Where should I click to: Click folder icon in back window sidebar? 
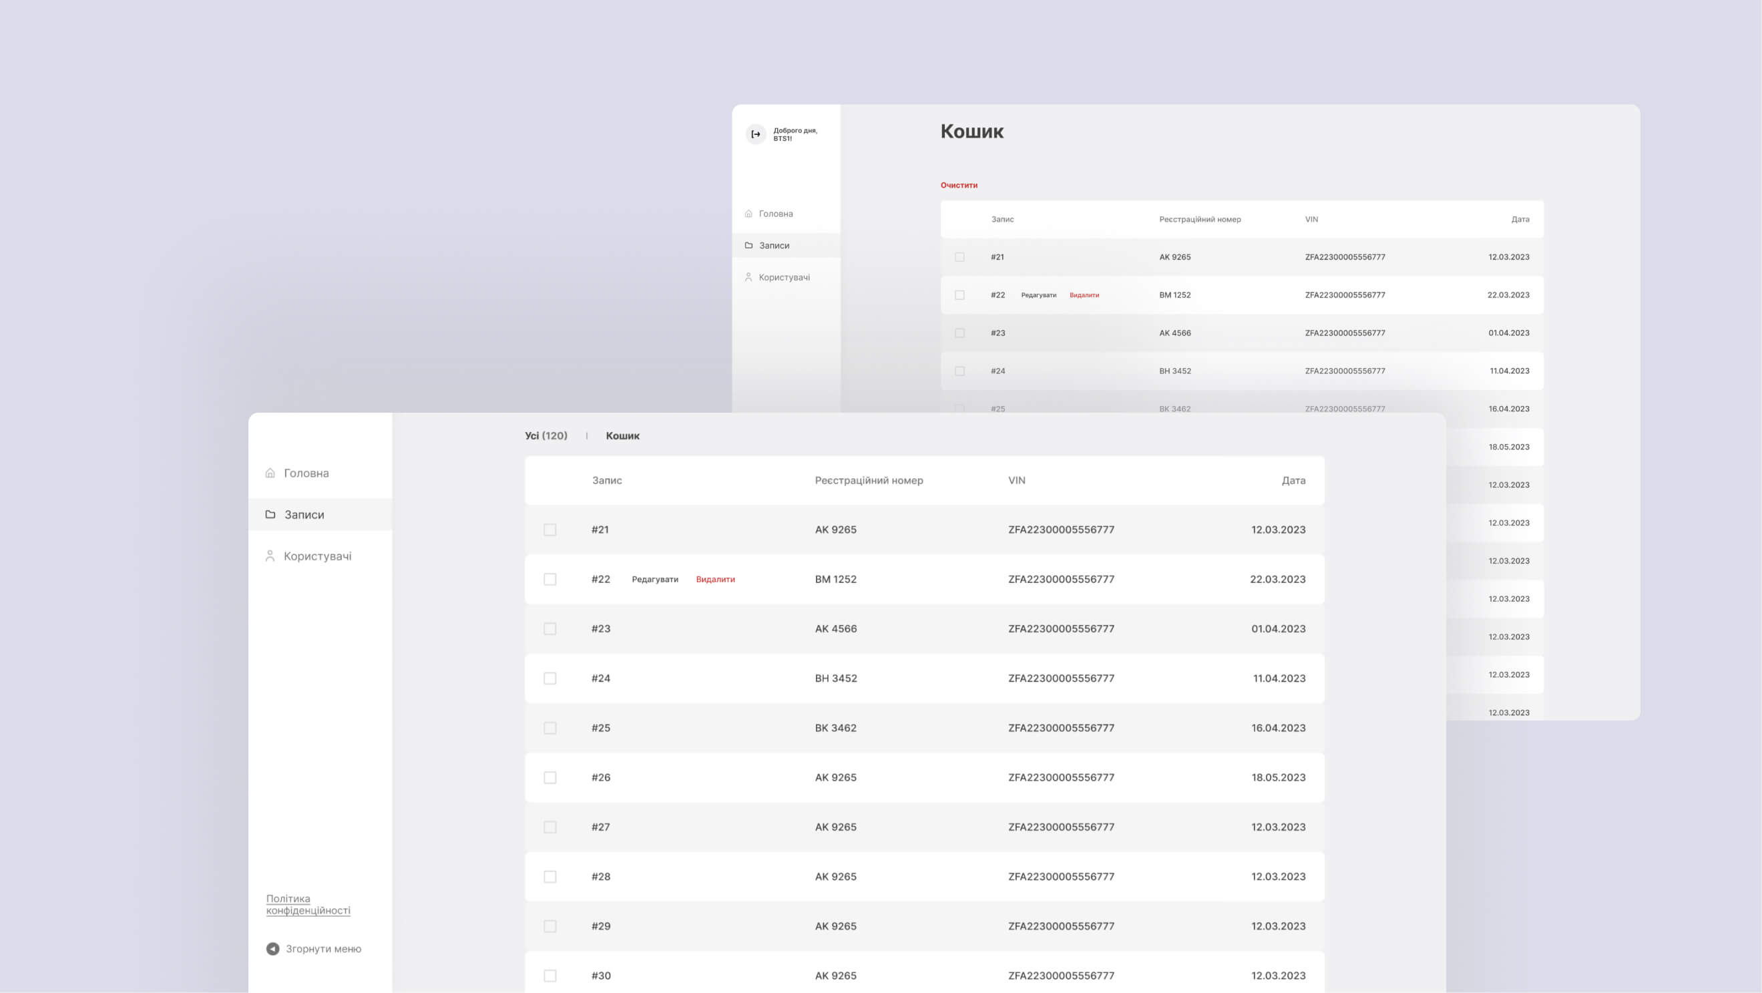click(x=748, y=246)
